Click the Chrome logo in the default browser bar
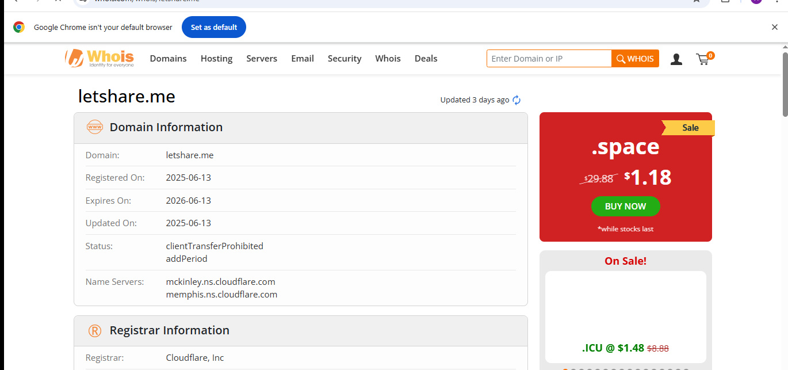Viewport: 788px width, 370px height. pos(19,27)
